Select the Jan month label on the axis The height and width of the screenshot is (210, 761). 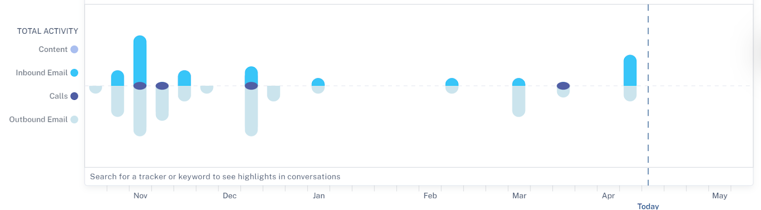tap(319, 196)
